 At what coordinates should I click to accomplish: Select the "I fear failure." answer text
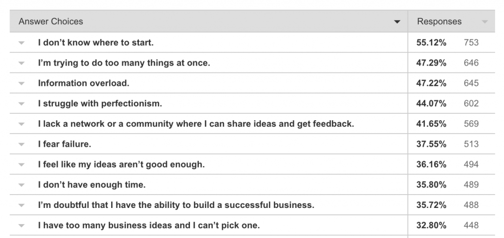pos(64,144)
